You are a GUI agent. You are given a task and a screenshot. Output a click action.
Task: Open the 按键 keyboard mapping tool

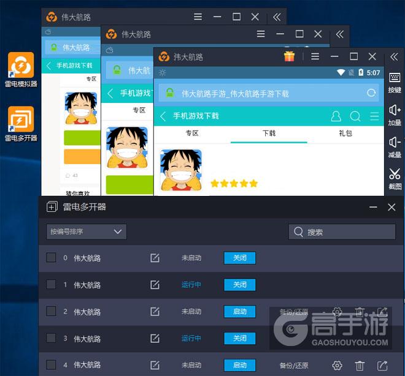coord(395,83)
